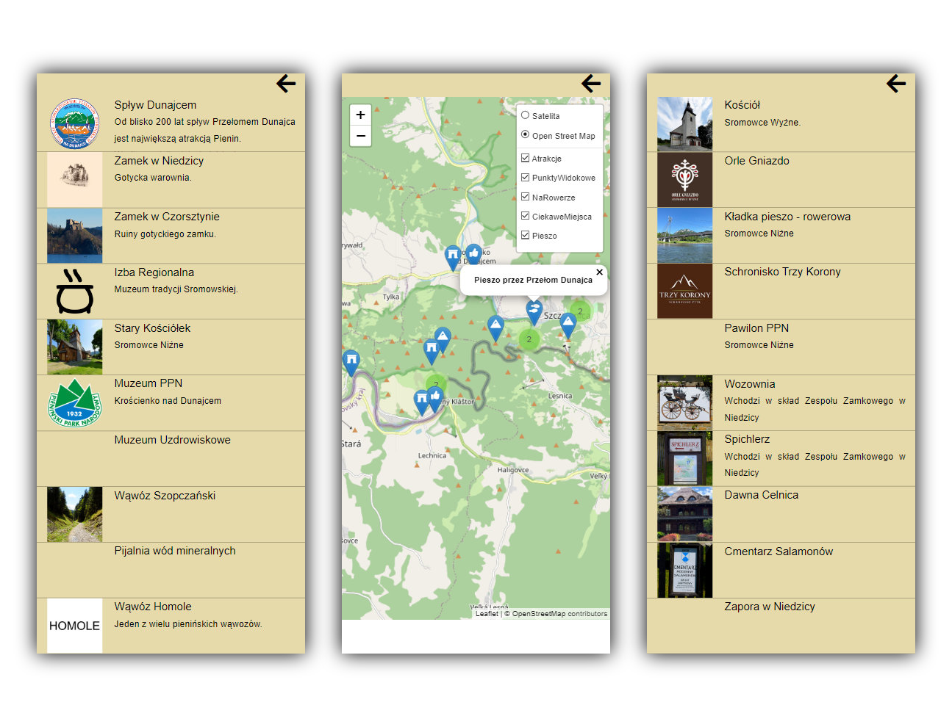
Task: Click back arrow in the left attractions list
Action: 286,84
